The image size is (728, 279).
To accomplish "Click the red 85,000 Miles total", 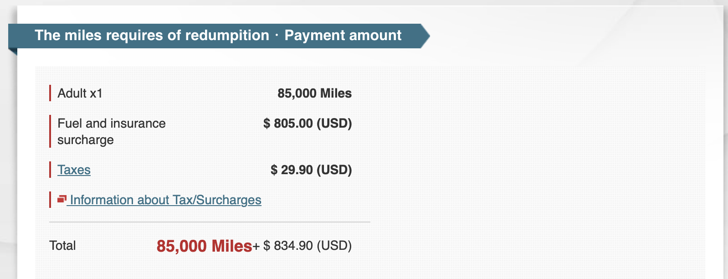I will [x=204, y=246].
